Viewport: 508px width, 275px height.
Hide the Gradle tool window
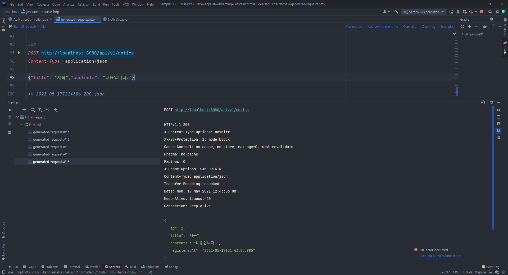pyautogui.click(x=499, y=19)
